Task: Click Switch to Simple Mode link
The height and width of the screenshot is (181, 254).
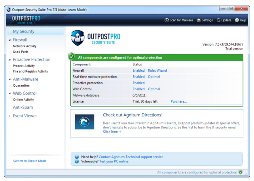Action: [x=30, y=161]
